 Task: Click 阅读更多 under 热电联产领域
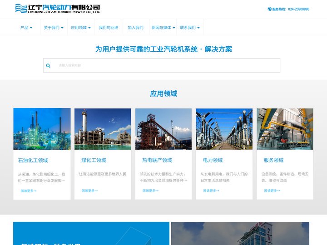pyautogui.click(x=150, y=191)
